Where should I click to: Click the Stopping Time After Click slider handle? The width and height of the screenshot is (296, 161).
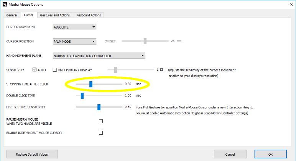tap(91, 84)
